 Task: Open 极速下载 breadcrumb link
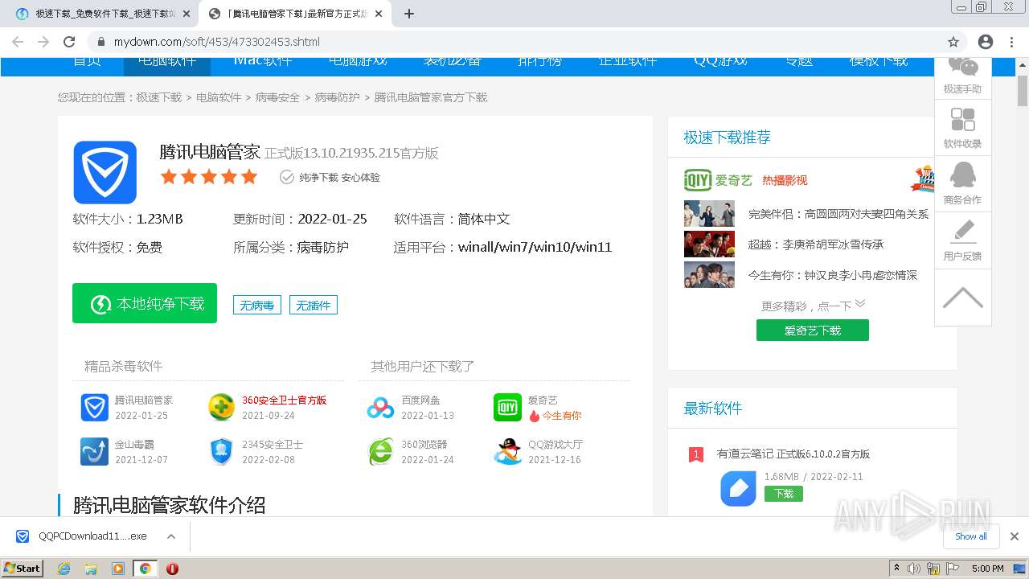[158, 97]
